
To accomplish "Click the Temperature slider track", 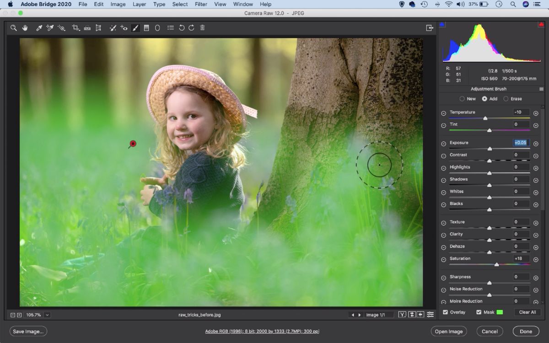I will (490, 118).
